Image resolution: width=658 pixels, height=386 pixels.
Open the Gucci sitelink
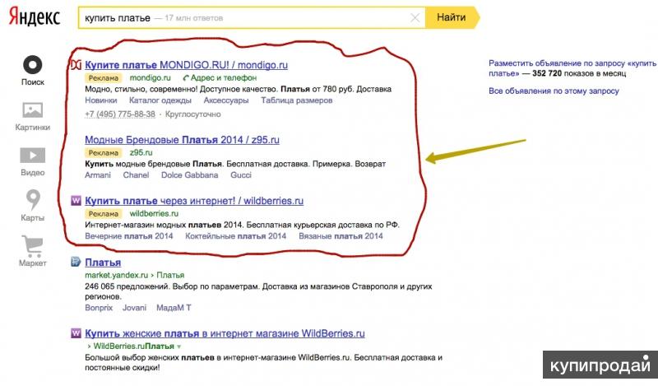click(241, 175)
